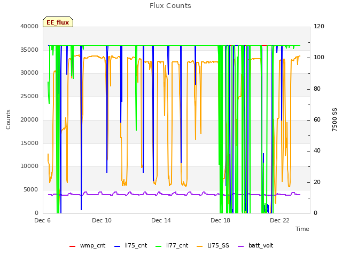Click the blue li75_cnt legend swatch
The height and width of the screenshot is (256, 342).
click(x=118, y=246)
